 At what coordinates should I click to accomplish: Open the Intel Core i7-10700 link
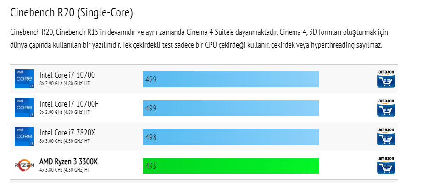point(67,75)
